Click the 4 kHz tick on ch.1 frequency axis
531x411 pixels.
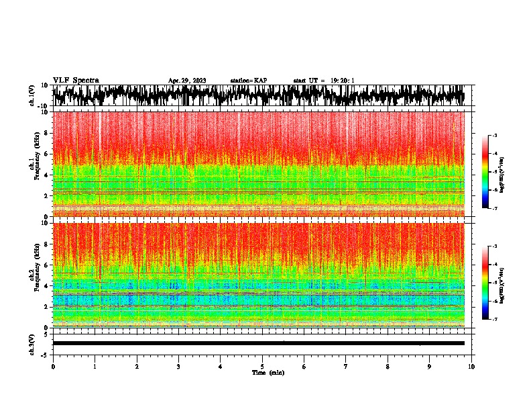46,175
